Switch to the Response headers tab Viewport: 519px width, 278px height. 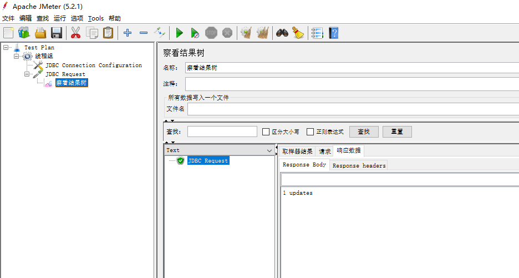click(x=359, y=165)
